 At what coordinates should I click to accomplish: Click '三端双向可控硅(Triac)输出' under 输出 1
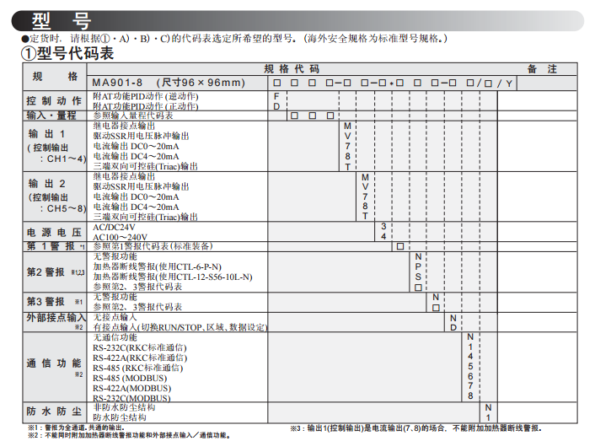(145, 166)
